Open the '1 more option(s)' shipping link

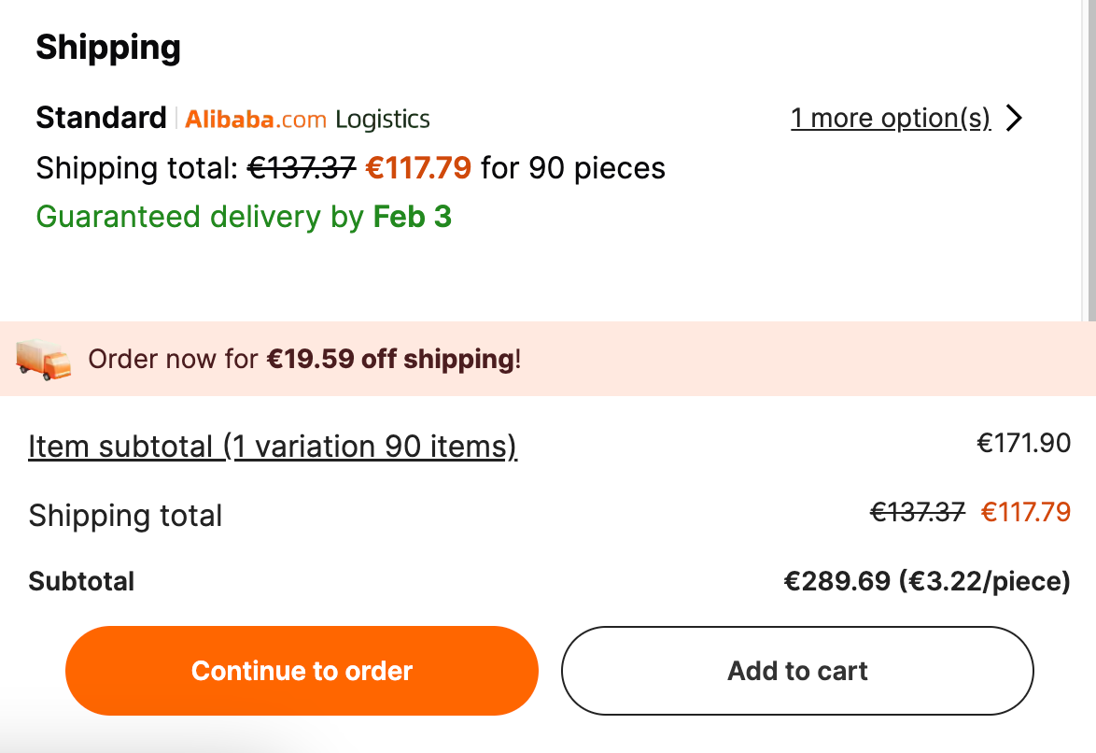click(891, 119)
